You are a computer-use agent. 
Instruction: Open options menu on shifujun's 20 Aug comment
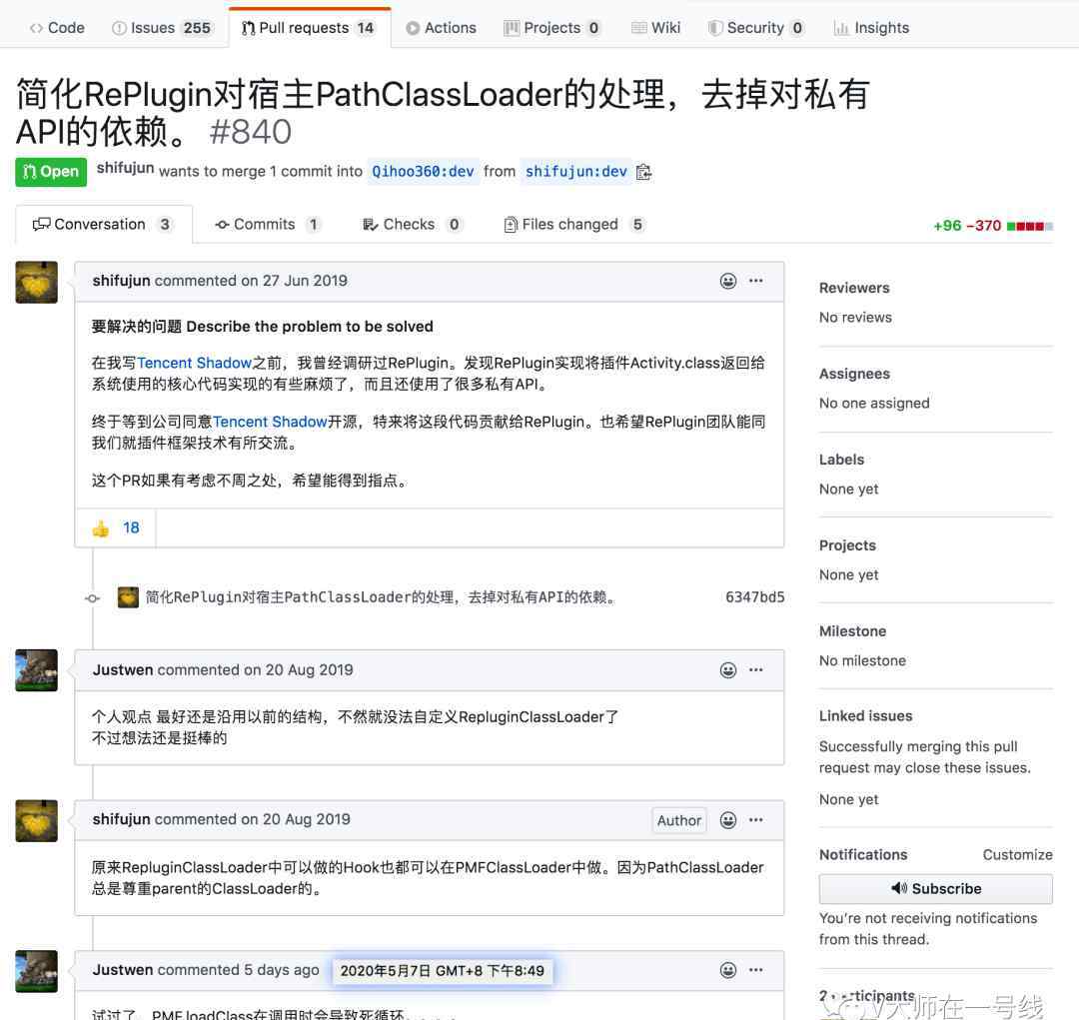point(755,820)
